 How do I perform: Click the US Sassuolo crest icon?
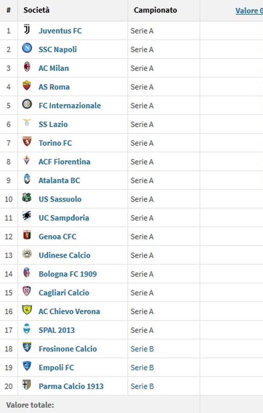coord(27,198)
